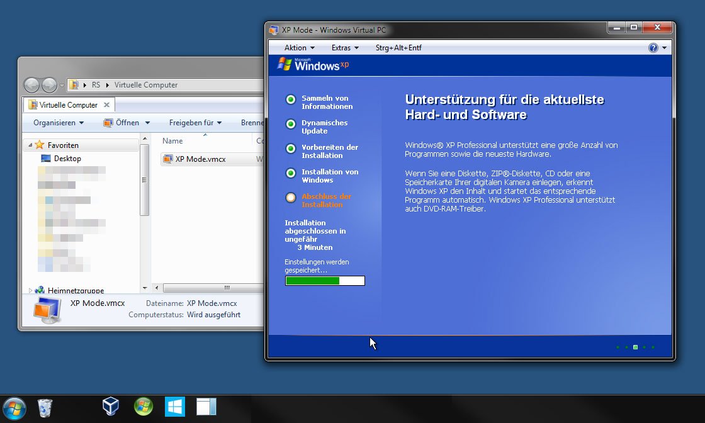Viewport: 705px width, 423px height.
Task: Click the Desktop monitor icon in navigation pane
Action: coord(46,158)
